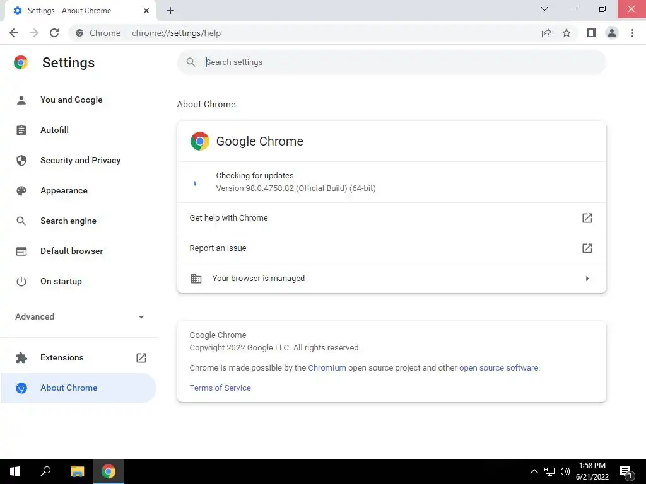Open File Explorer from taskbar

click(77, 471)
